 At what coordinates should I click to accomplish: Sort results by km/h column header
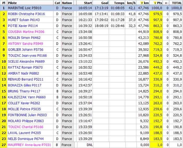pos(131,3)
